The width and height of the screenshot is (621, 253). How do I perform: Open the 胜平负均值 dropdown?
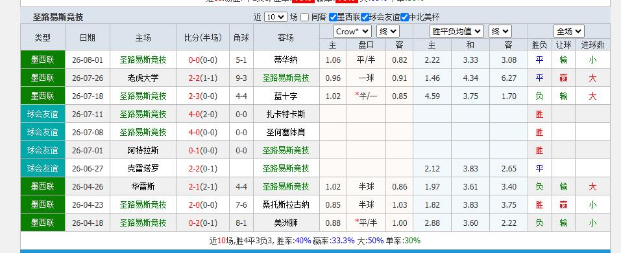457,32
